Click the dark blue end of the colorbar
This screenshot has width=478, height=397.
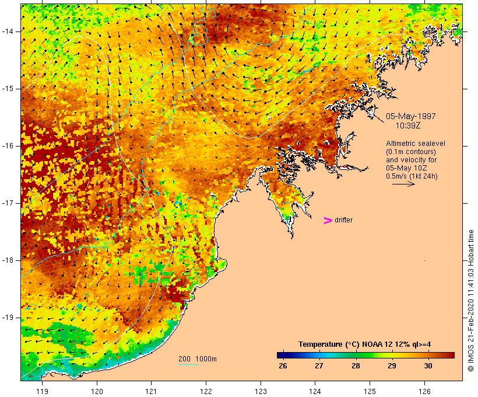(x=282, y=355)
